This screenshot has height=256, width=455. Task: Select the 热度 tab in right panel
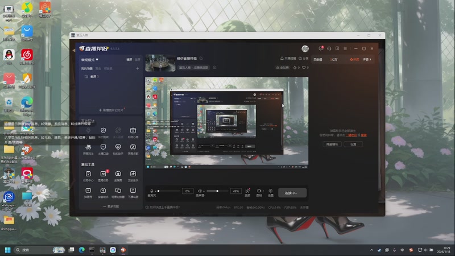coord(354,60)
